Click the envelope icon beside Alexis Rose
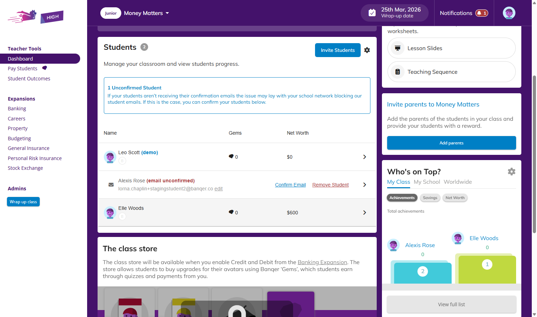This screenshot has width=537, height=317. click(111, 185)
